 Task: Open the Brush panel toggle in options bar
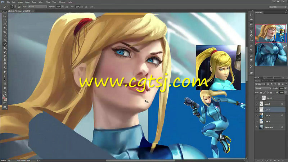pyautogui.click(x=19, y=7)
